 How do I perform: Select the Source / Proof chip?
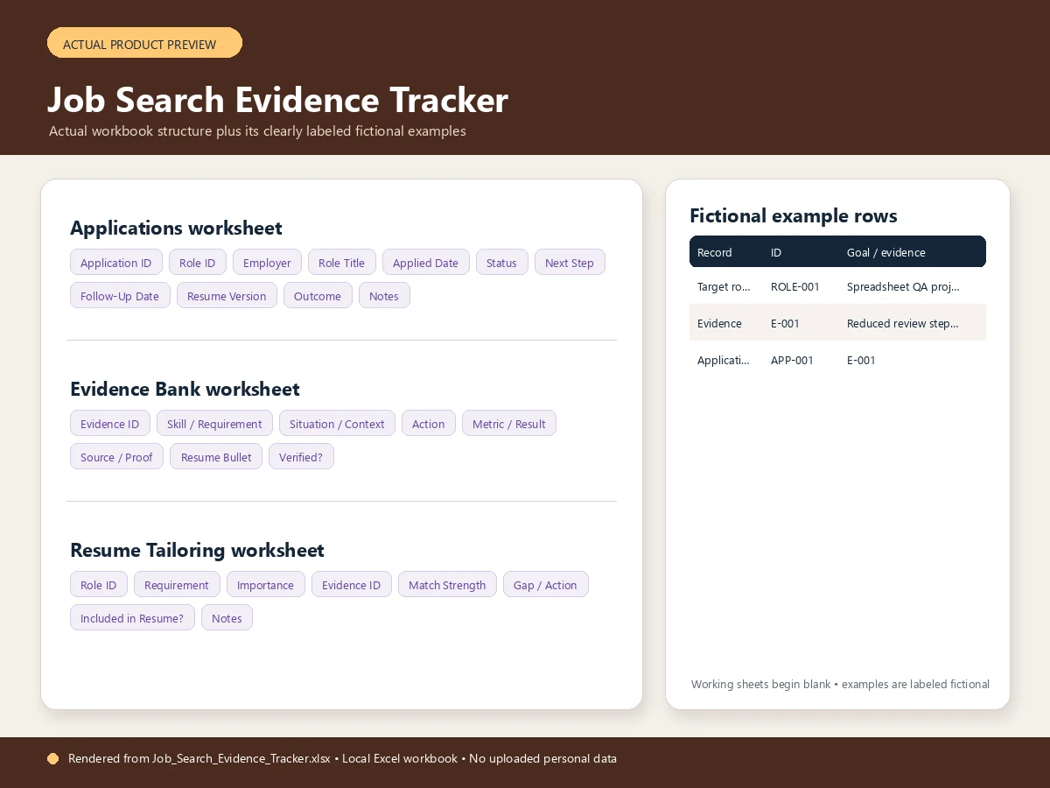point(116,457)
